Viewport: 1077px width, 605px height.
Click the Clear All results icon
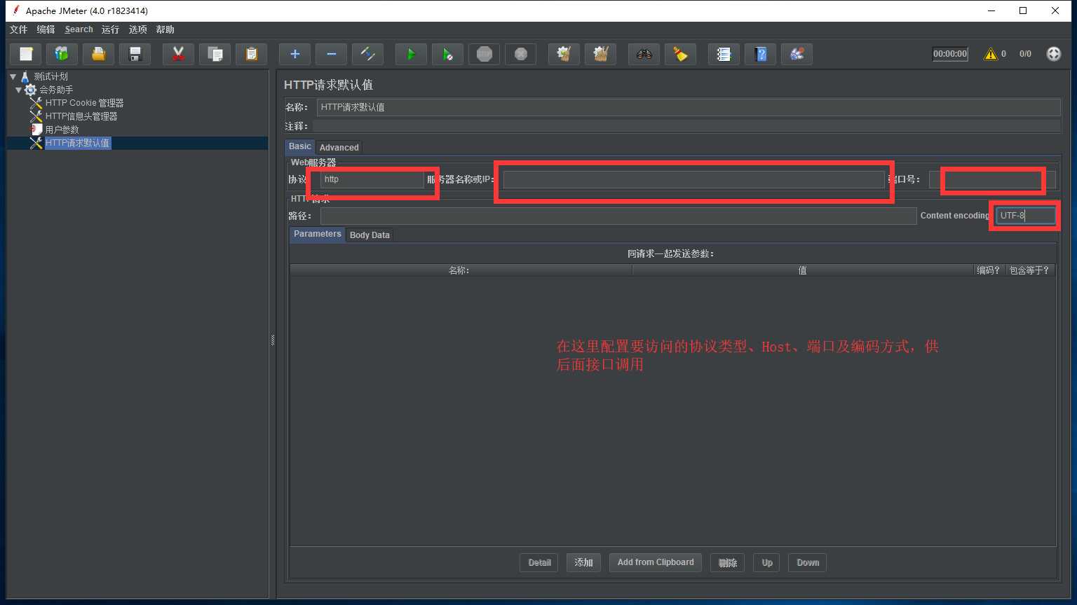[x=601, y=54]
